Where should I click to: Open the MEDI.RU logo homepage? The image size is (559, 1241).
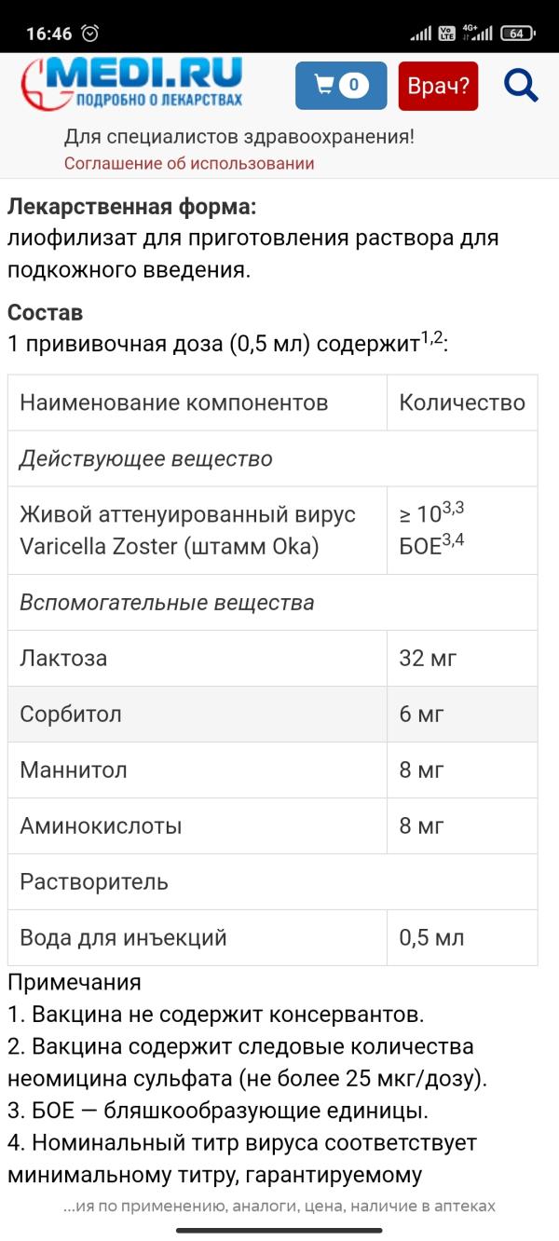(132, 85)
